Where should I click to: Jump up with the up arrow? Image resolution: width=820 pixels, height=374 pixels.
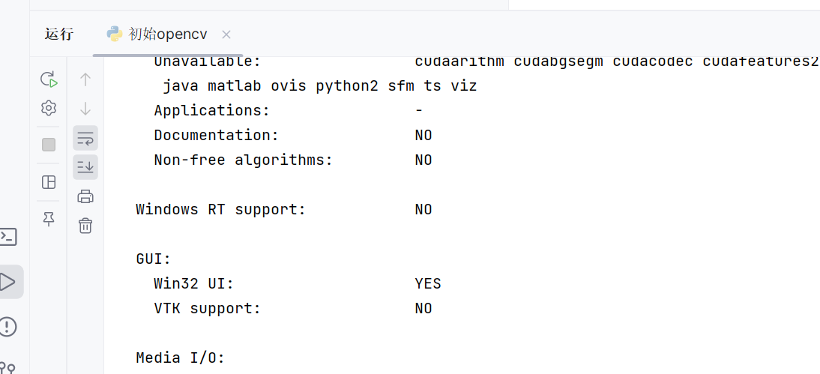click(85, 79)
